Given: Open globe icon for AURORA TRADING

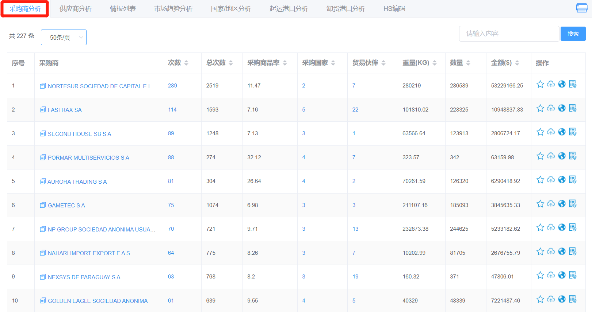Looking at the screenshot, I should [562, 180].
